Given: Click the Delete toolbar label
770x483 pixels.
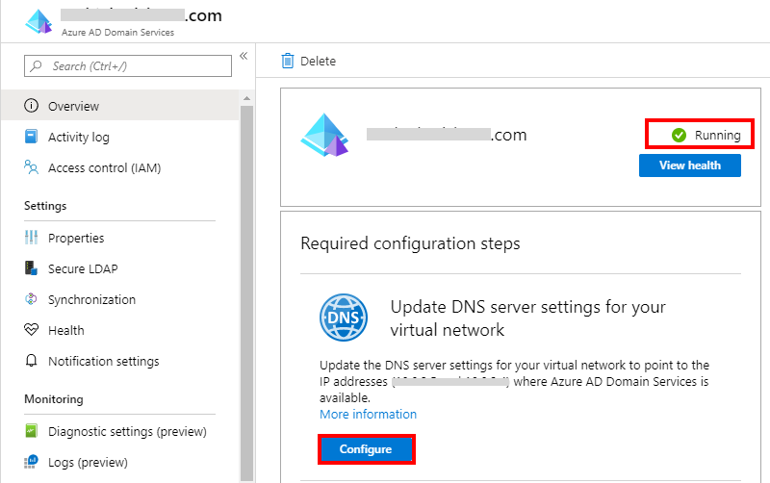Looking at the screenshot, I should [x=319, y=61].
